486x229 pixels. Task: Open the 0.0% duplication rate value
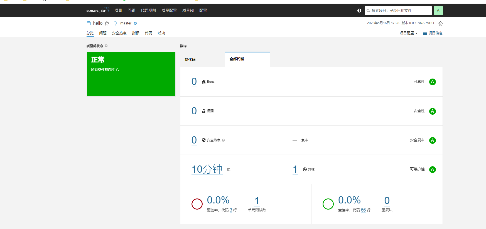(x=349, y=200)
